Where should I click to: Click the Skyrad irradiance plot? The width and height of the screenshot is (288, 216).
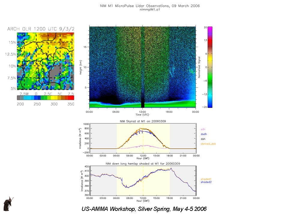[143, 138]
